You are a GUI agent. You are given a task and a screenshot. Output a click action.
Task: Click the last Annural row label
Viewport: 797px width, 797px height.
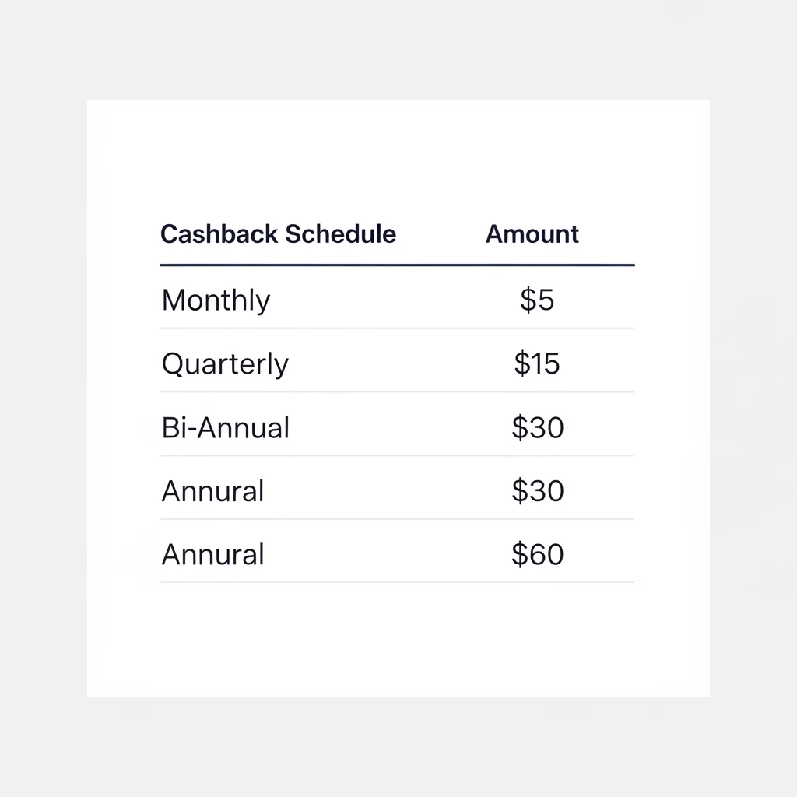click(x=212, y=555)
